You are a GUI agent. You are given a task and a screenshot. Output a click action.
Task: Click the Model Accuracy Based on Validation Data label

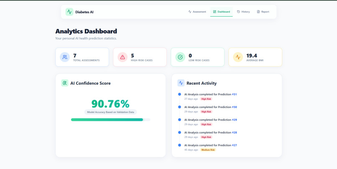(x=110, y=112)
